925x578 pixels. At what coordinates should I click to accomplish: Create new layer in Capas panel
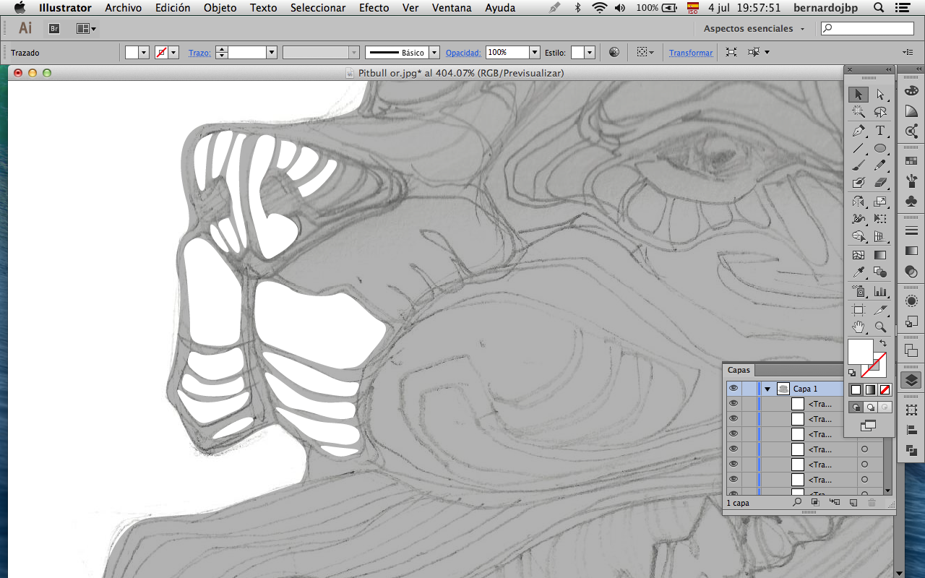(853, 502)
